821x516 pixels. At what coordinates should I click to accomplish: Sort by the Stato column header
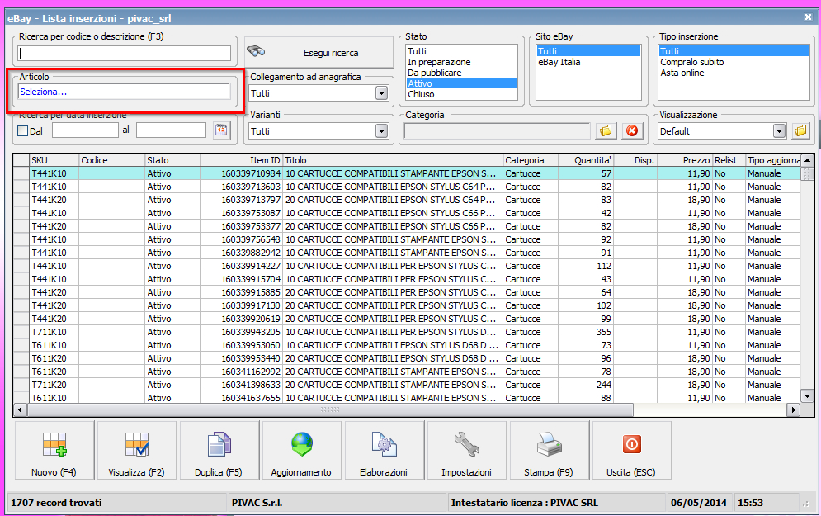[x=172, y=160]
